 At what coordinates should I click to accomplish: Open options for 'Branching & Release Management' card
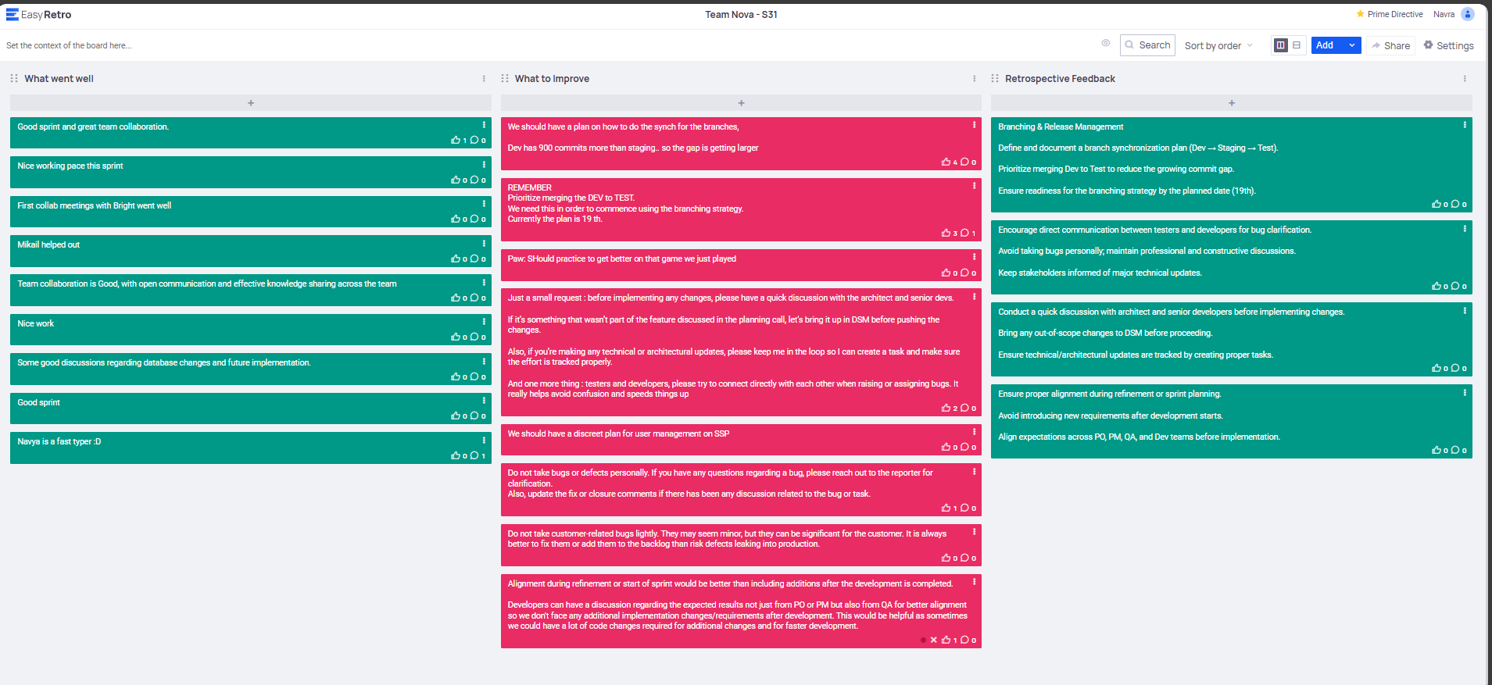pyautogui.click(x=1465, y=125)
